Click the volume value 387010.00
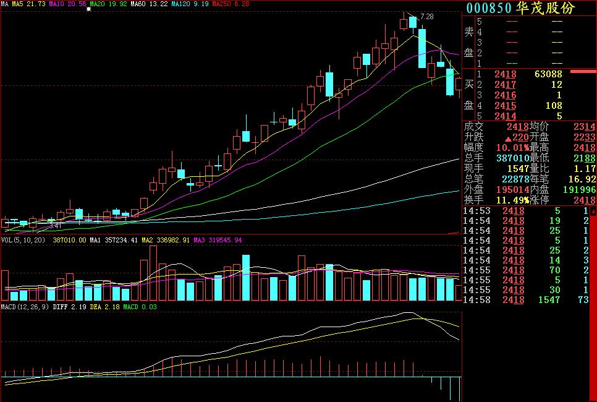The height and width of the screenshot is (402, 597). tap(69, 240)
